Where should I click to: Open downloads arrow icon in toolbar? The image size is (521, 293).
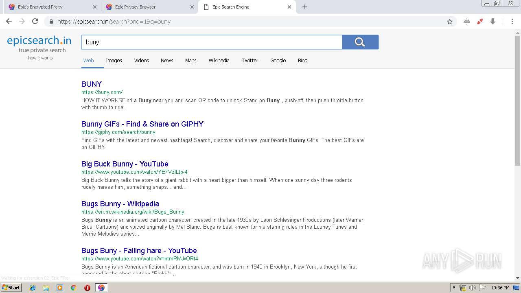[x=493, y=22]
